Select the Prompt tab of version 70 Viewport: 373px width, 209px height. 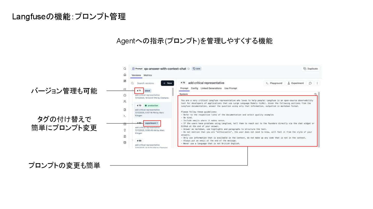point(184,88)
